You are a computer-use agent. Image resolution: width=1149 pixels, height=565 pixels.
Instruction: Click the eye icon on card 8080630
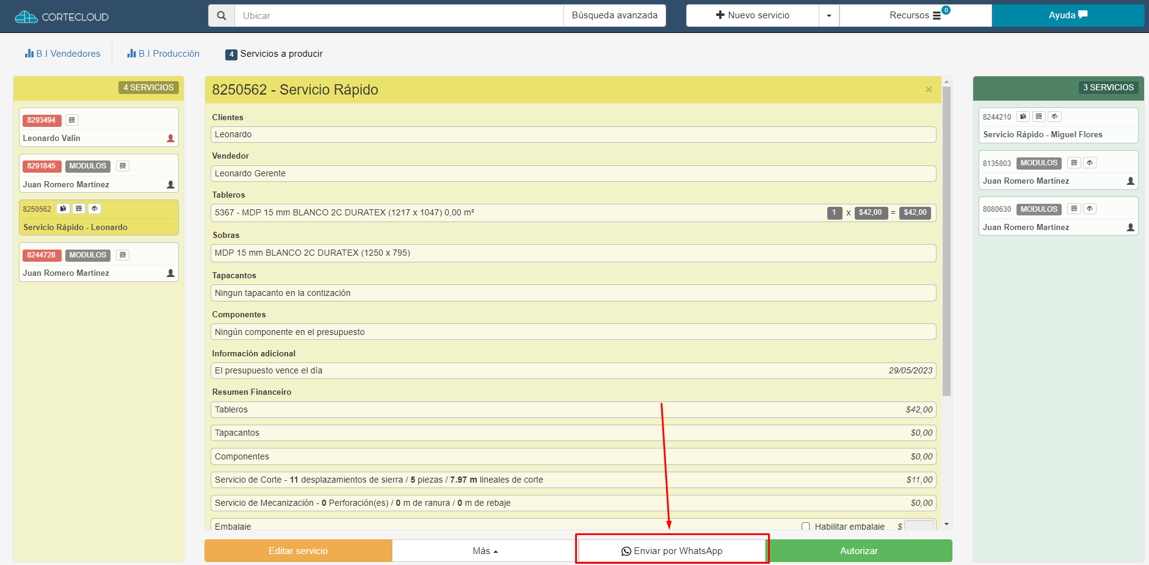pyautogui.click(x=1090, y=209)
